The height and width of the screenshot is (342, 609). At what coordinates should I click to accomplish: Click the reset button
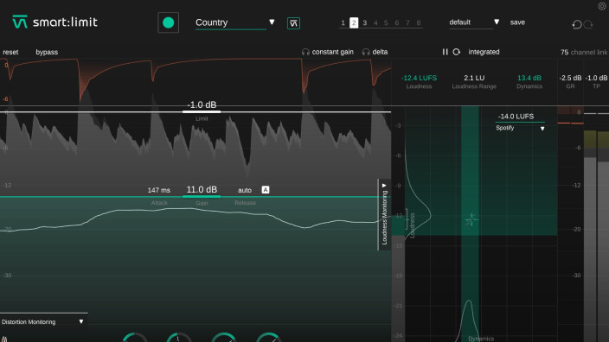tap(10, 52)
